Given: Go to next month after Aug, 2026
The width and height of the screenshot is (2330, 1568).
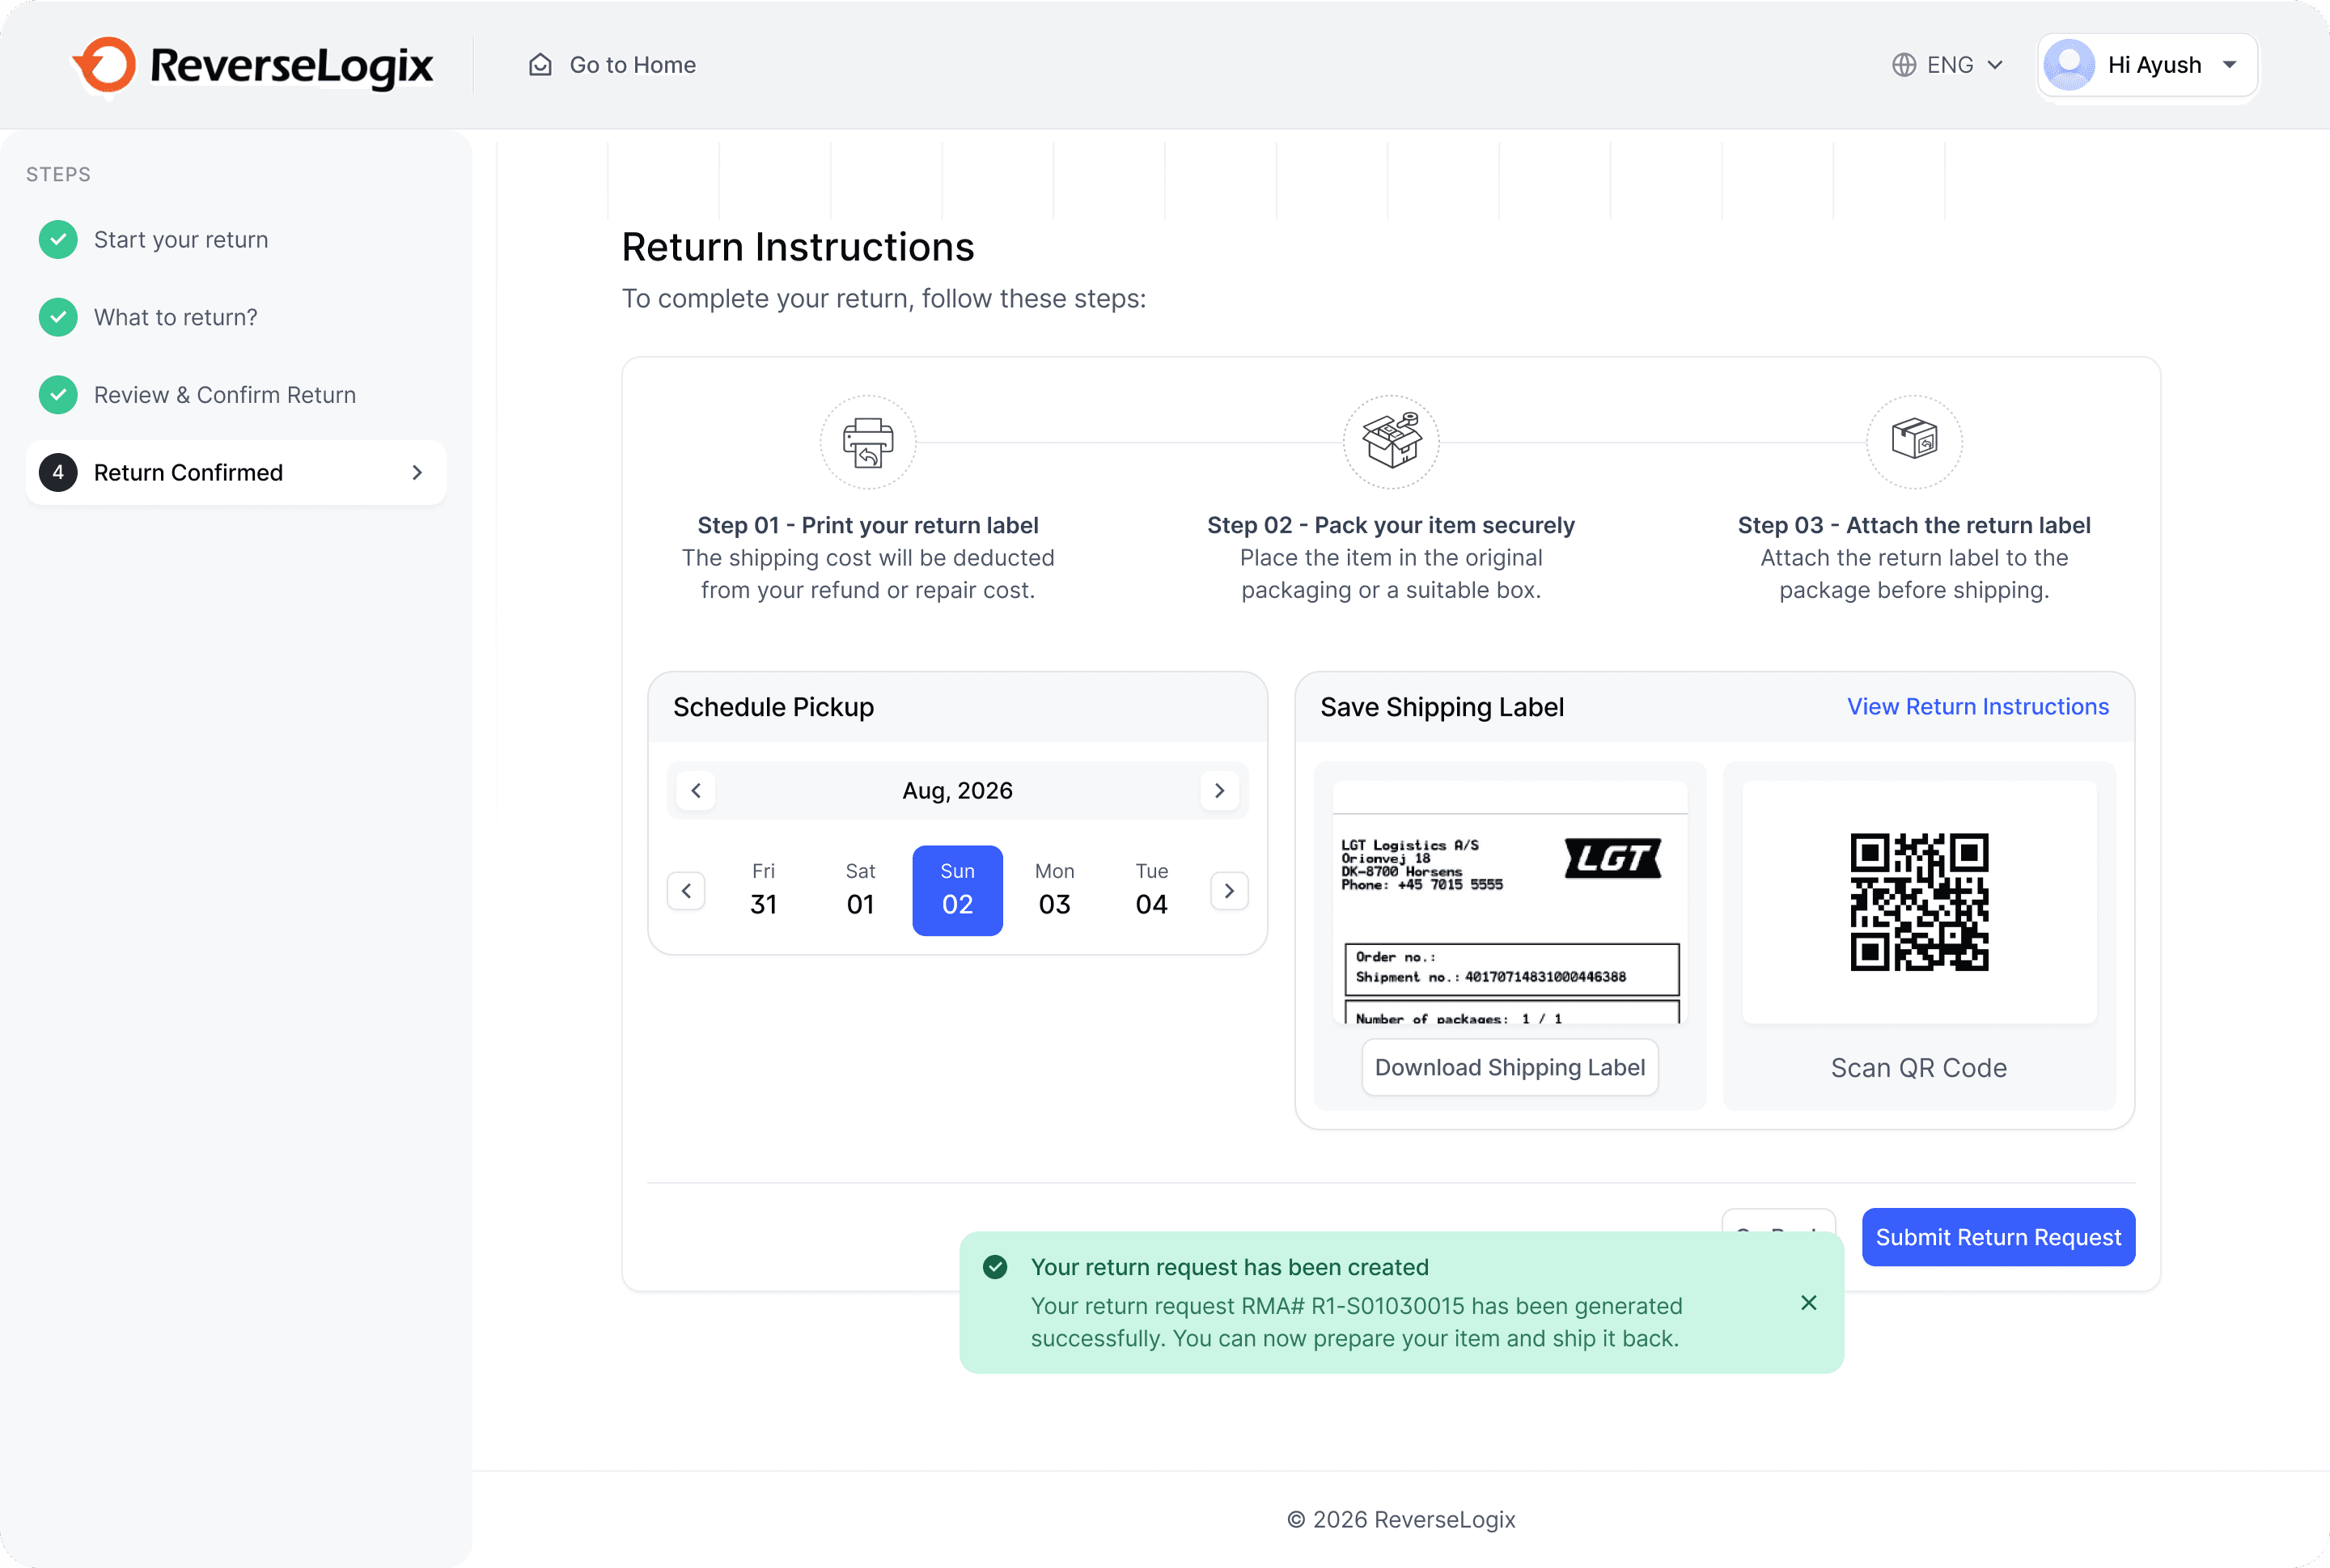Looking at the screenshot, I should pos(1219,790).
